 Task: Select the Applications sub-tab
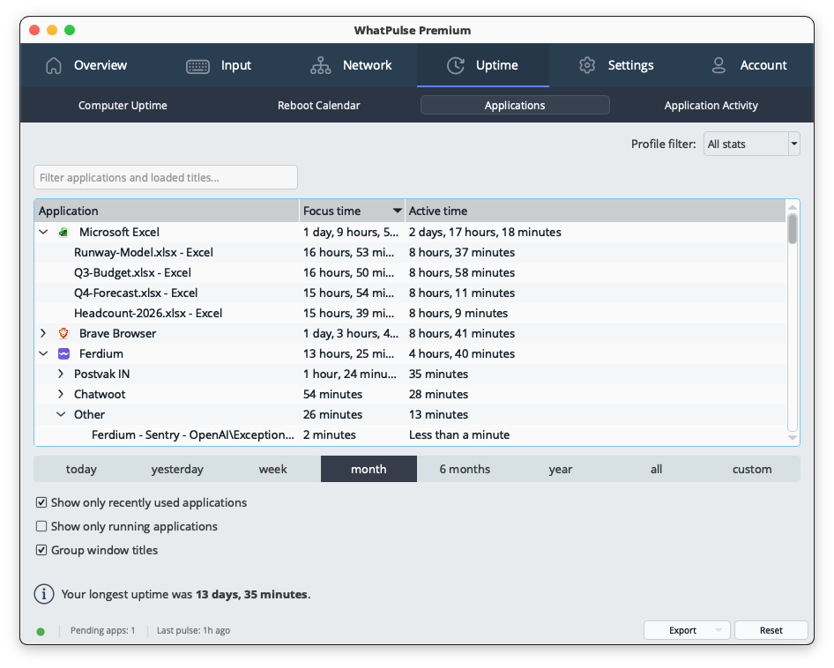click(515, 105)
